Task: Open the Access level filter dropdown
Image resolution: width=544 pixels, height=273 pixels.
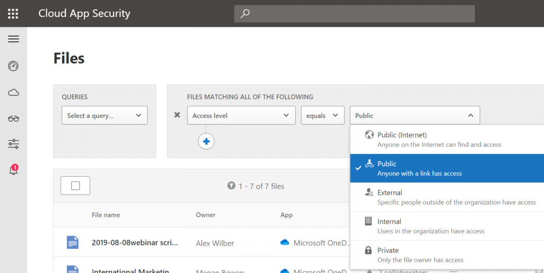Action: point(241,115)
